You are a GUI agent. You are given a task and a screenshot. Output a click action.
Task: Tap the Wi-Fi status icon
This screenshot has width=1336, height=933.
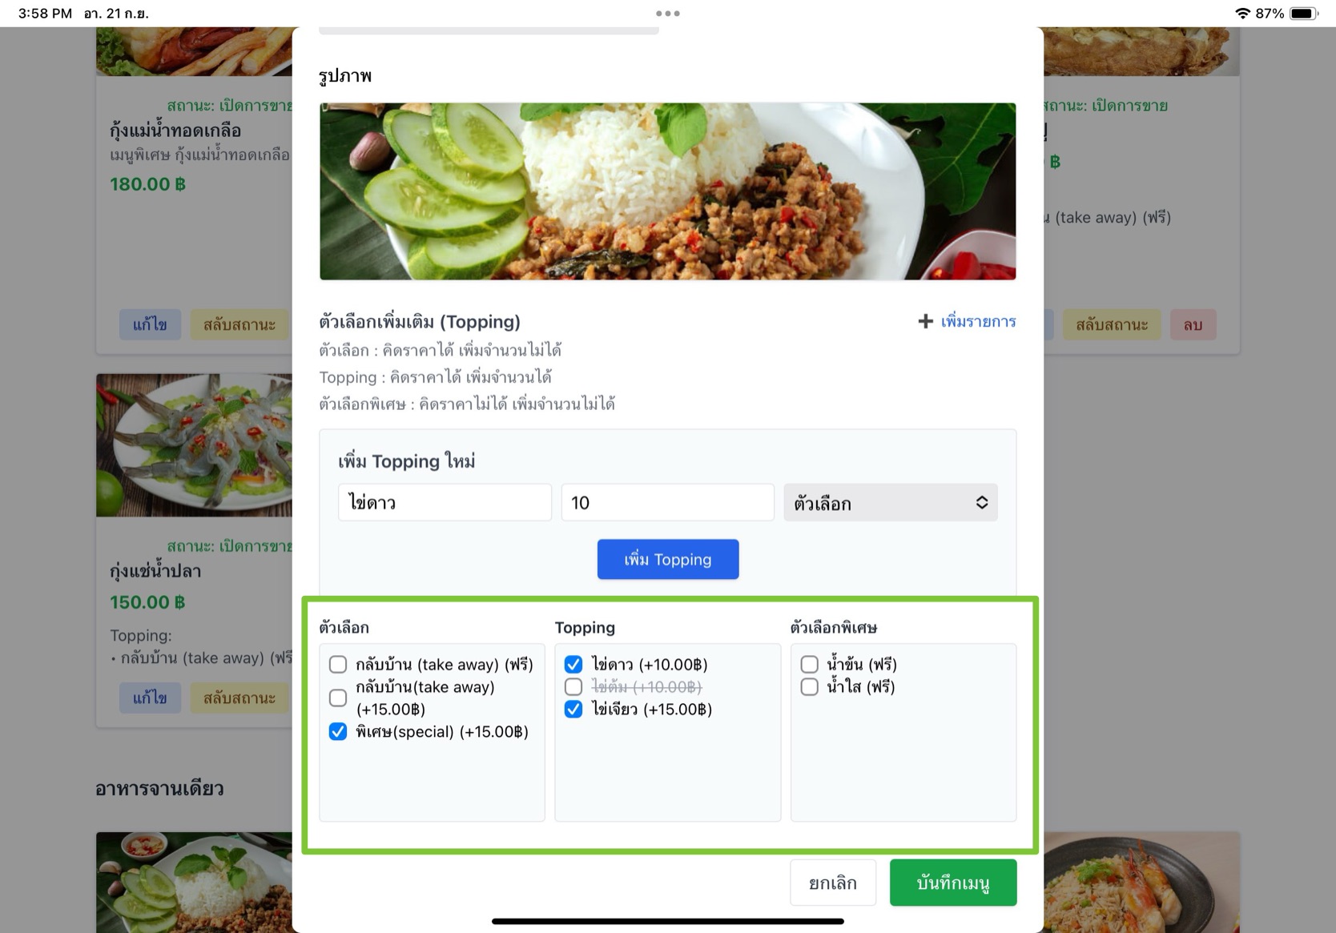coord(1242,13)
